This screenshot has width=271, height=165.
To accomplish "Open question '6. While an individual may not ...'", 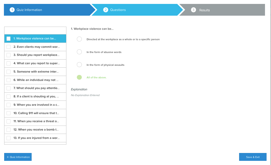I will pyautogui.click(x=35, y=80).
